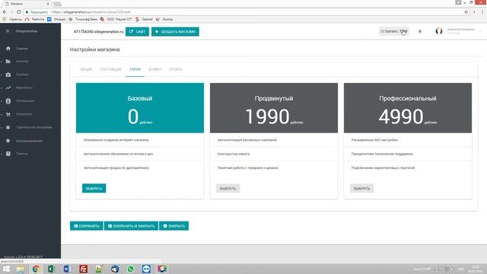Open the Windows Start button
This screenshot has width=487, height=274.
coord(6,269)
